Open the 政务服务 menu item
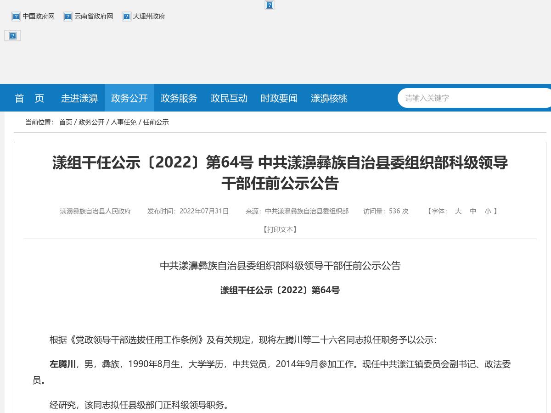551x413 pixels. [179, 98]
